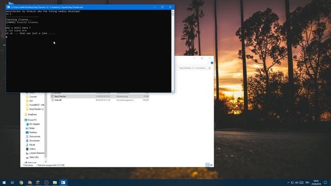The height and width of the screenshot is (186, 331).
Task: Switch Explorer to details view
Action: (207, 165)
